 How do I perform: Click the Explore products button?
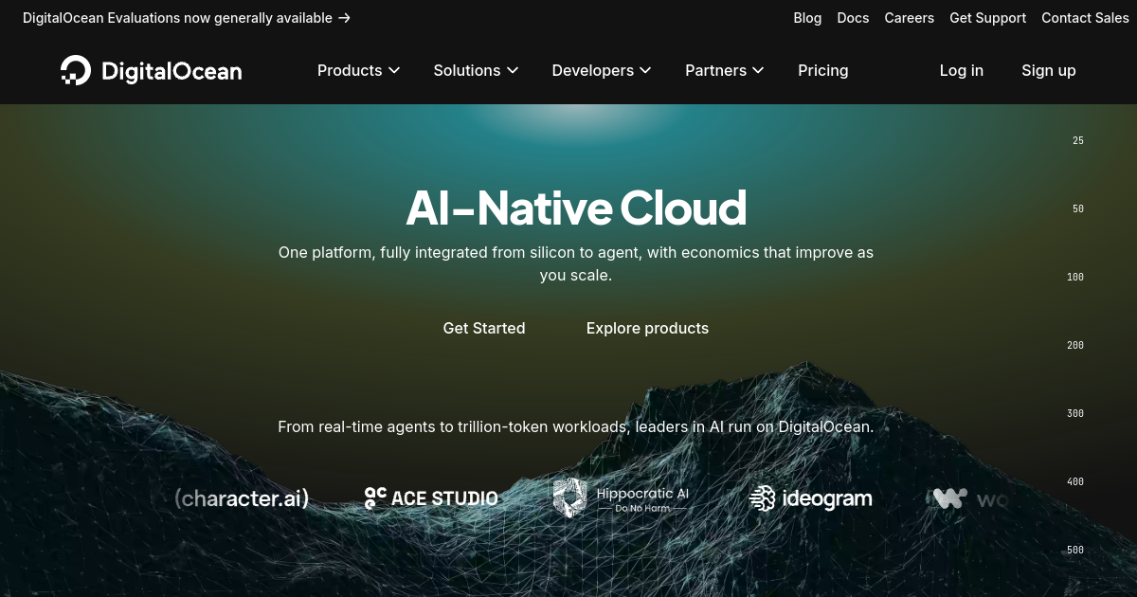click(x=647, y=328)
